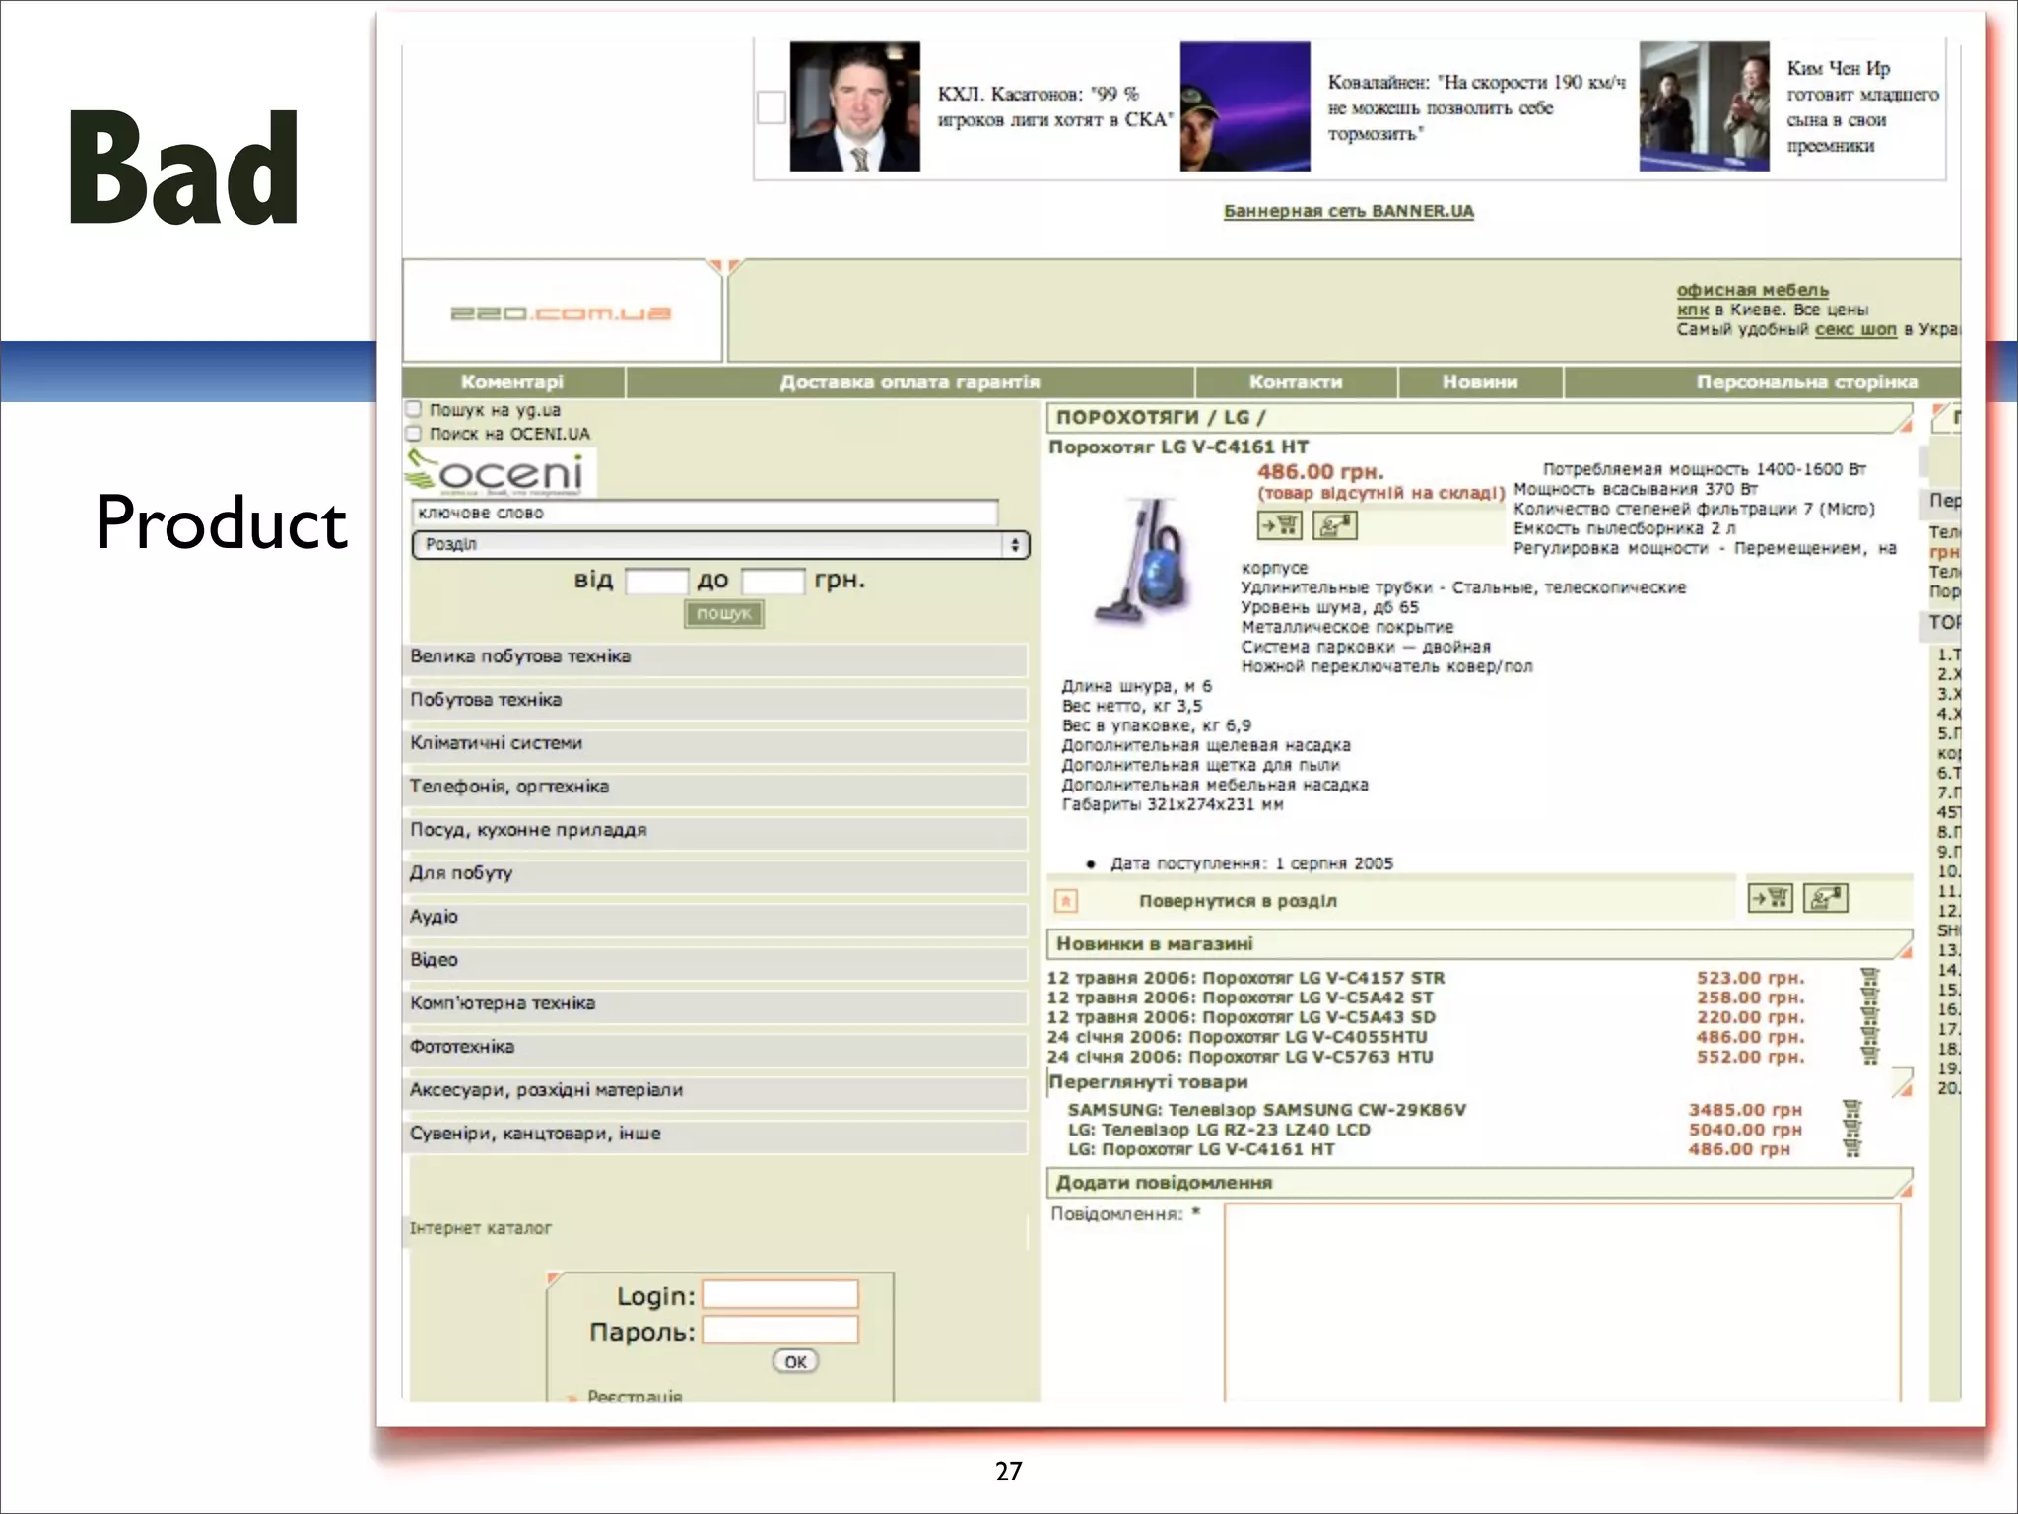
Task: Tick the Поиск на OCENI.UA checkbox
Action: coord(414,433)
